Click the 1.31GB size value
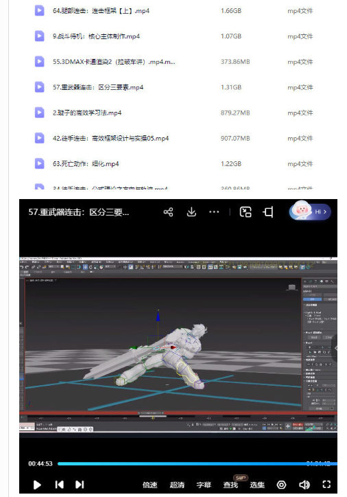The width and height of the screenshot is (347, 497). click(231, 87)
